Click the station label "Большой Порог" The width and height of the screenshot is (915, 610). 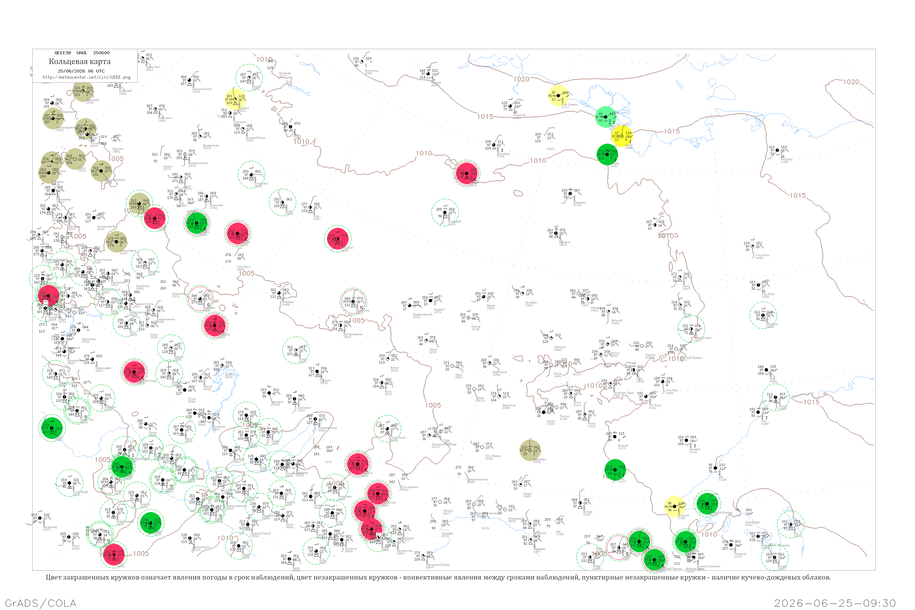click(x=256, y=138)
